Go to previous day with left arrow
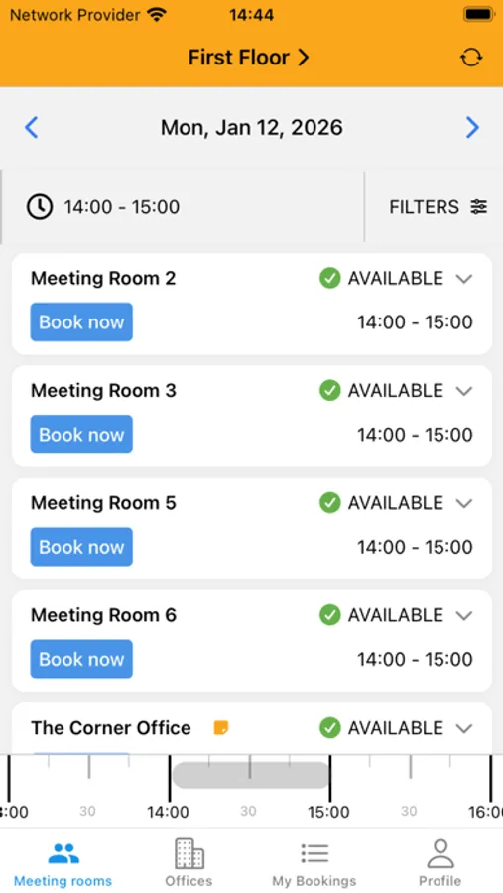 pos(32,128)
